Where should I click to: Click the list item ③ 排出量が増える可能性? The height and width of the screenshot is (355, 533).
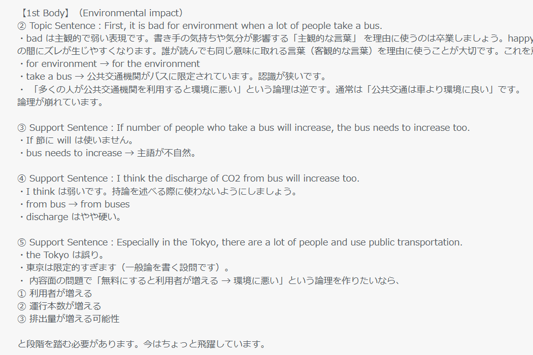69,319
